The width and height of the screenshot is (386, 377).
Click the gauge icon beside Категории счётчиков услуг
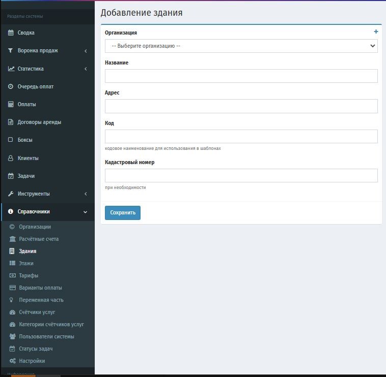[x=12, y=324]
